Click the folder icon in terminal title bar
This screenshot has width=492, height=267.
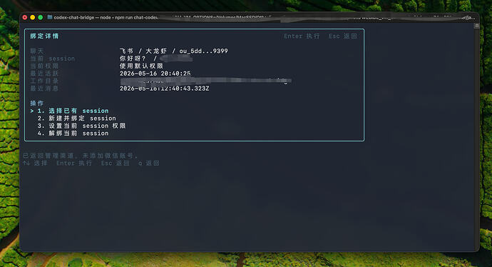tap(50, 17)
